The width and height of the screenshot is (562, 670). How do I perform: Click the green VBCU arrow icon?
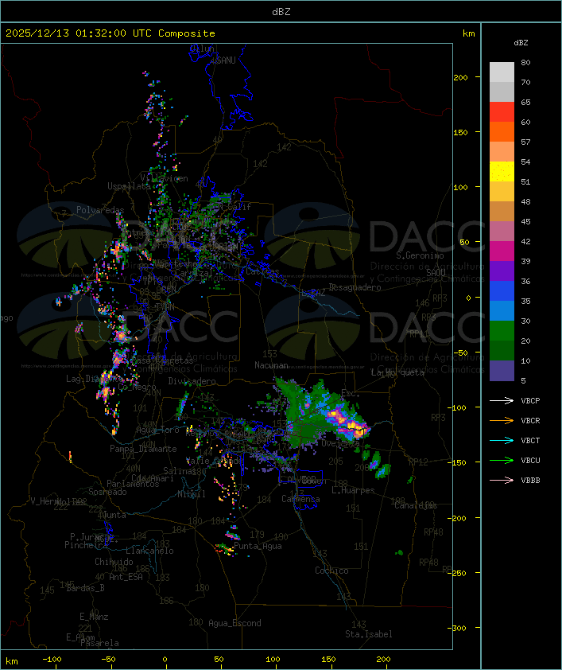(x=502, y=460)
